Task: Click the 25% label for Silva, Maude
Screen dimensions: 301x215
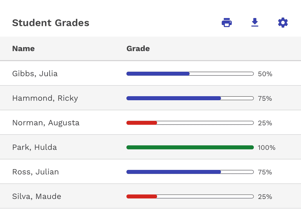Action: (265, 196)
